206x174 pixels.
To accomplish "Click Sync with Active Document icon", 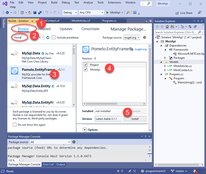I will [x=190, y=27].
